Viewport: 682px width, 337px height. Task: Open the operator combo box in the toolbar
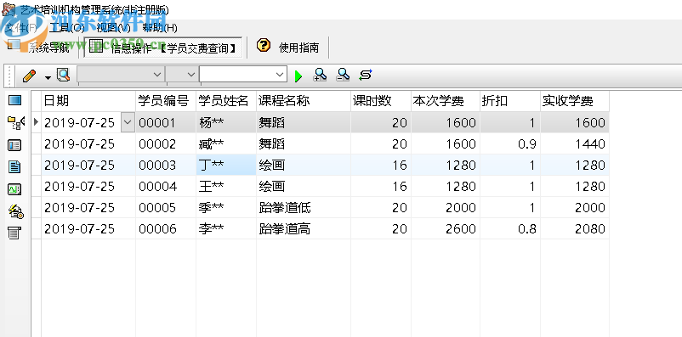point(182,75)
